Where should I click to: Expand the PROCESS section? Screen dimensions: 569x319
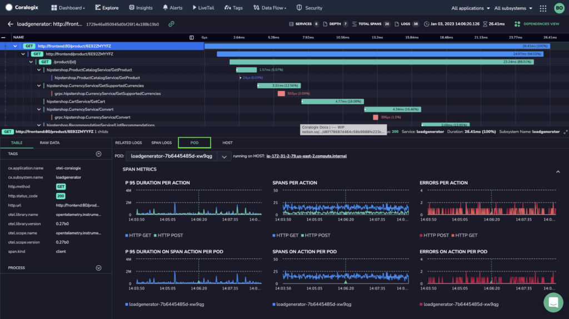(x=98, y=268)
